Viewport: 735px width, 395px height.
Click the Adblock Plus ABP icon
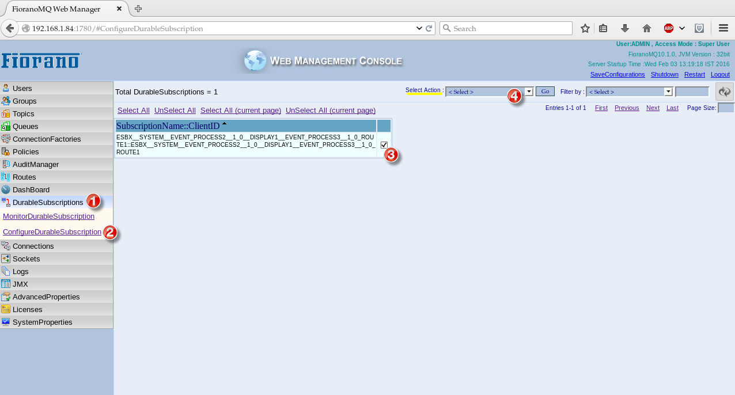pyautogui.click(x=669, y=28)
